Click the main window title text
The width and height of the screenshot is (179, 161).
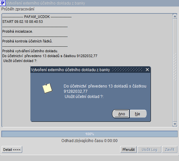click(46, 3)
